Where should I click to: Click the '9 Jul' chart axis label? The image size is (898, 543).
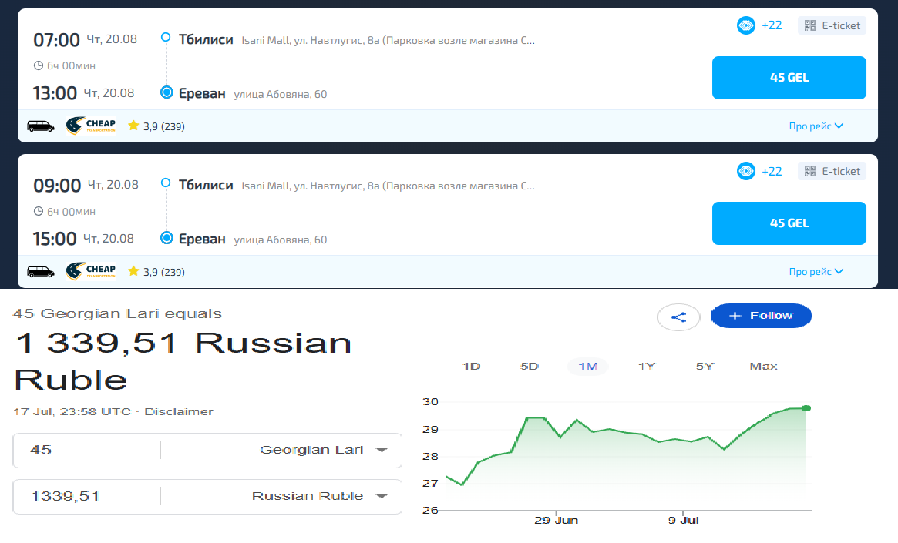point(683,520)
